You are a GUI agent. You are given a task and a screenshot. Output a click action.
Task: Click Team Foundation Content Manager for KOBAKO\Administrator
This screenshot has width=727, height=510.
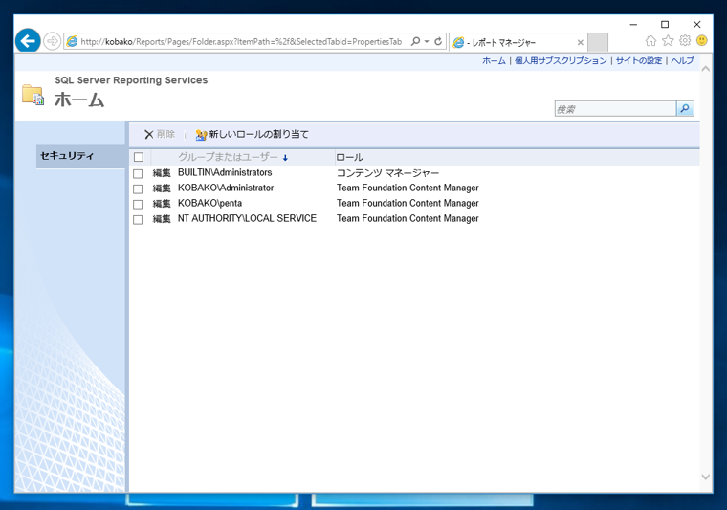[x=408, y=188]
